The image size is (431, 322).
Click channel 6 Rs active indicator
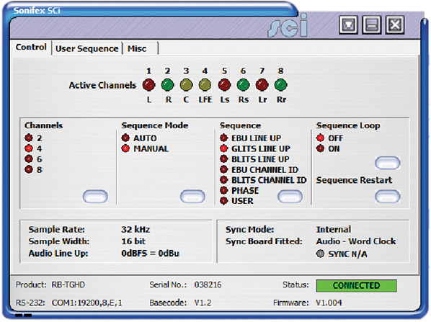pyautogui.click(x=244, y=85)
